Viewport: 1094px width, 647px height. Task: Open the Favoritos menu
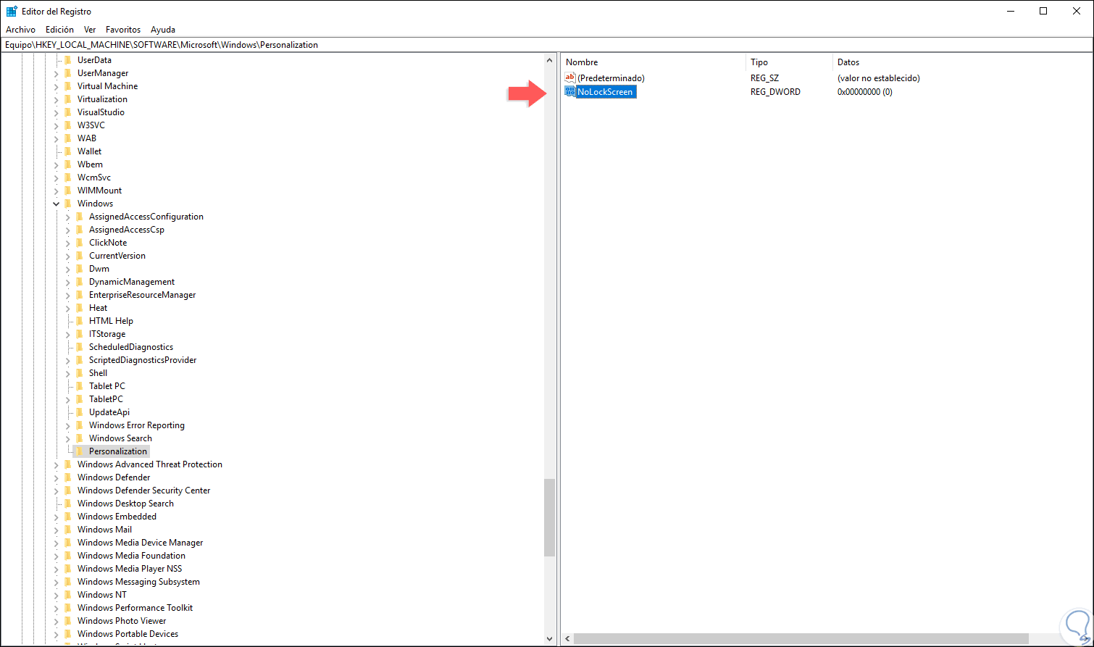[x=123, y=30]
